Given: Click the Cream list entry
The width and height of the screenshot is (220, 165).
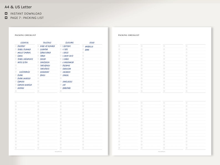Looking at the screenshot, I should click(x=43, y=59).
